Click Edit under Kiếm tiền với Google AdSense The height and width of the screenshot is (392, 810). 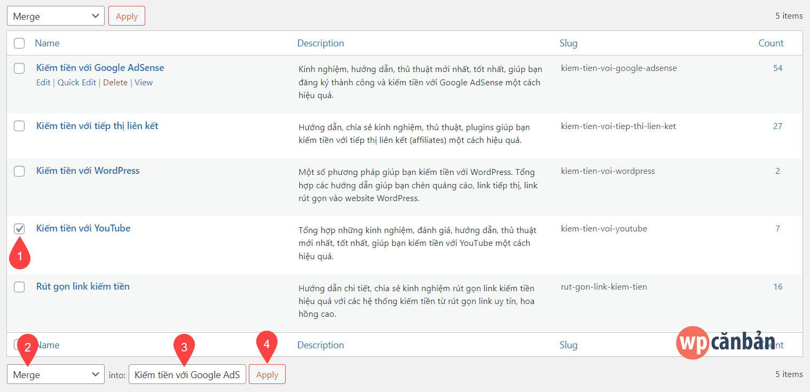click(x=43, y=82)
